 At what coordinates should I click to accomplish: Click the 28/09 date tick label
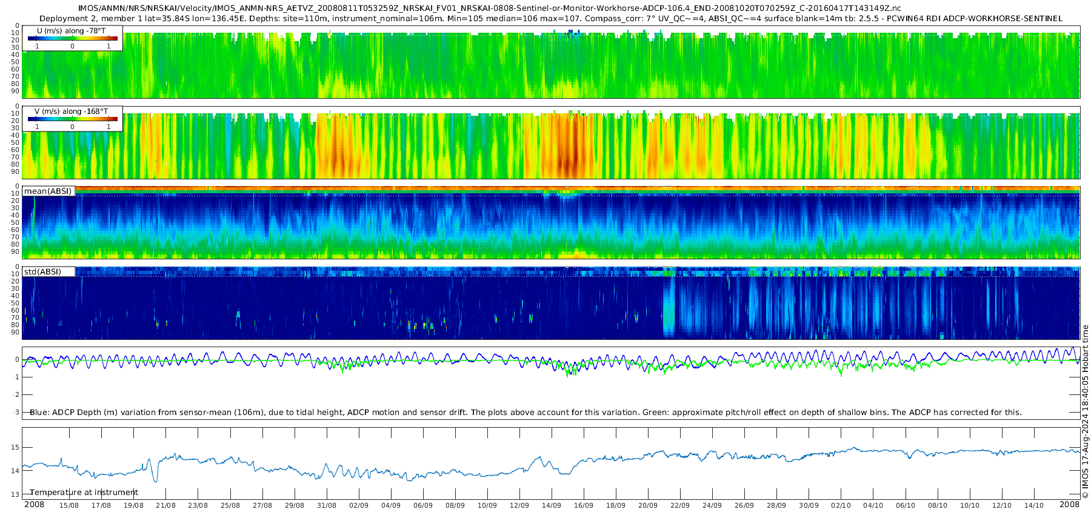776,505
